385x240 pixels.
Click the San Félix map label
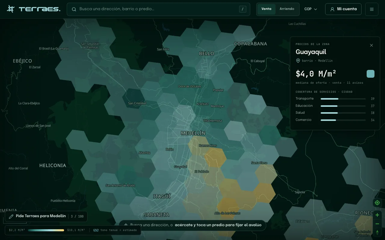pos(163,49)
